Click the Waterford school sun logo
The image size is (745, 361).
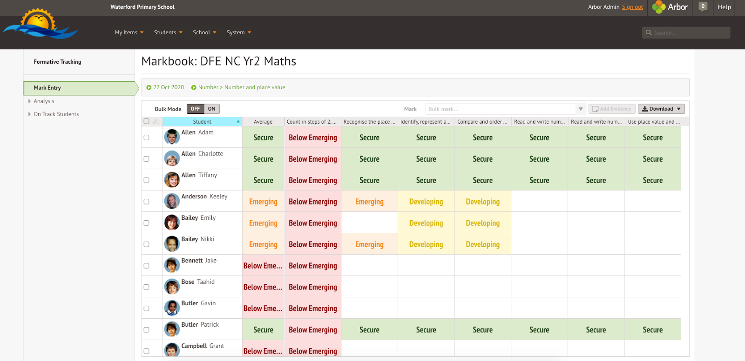(40, 24)
